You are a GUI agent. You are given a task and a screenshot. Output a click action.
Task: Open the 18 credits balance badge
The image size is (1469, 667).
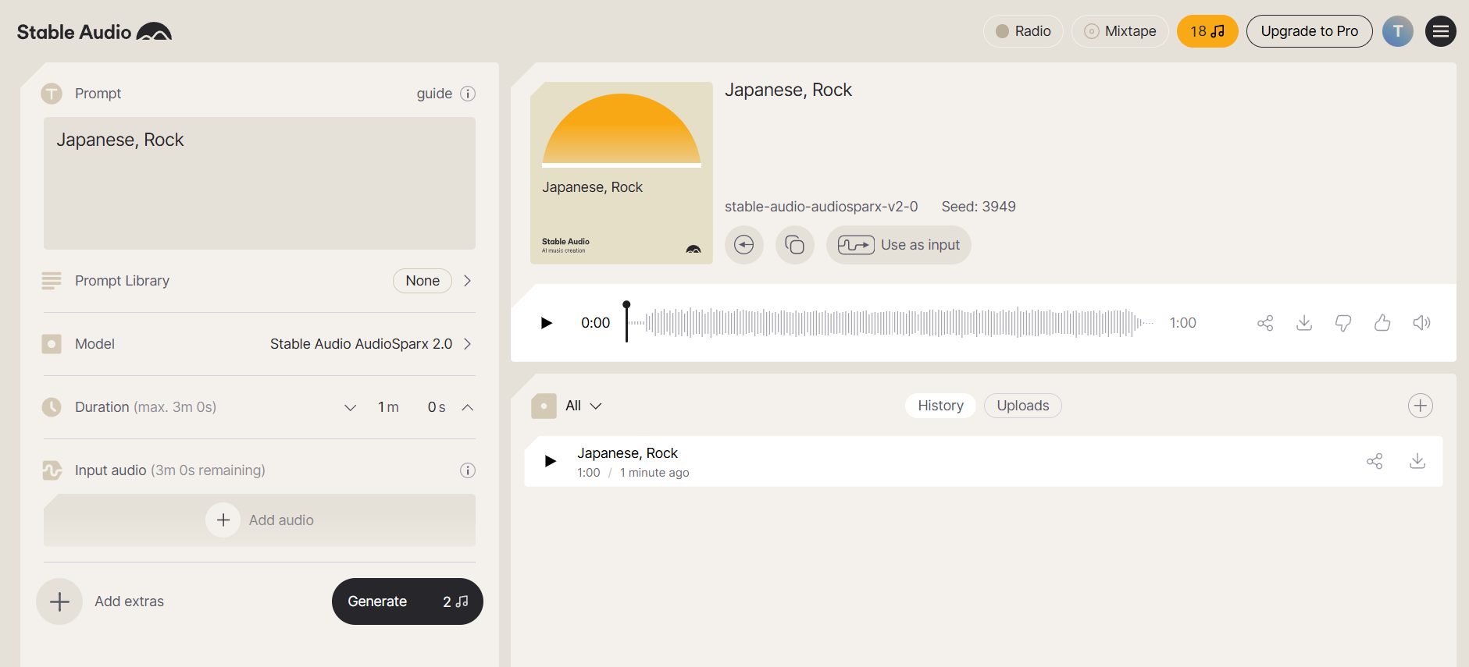click(1207, 31)
